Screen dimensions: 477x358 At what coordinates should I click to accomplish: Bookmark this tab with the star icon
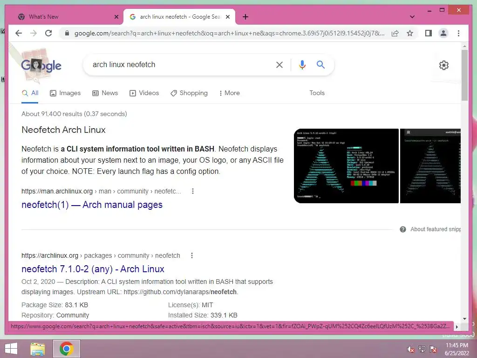tap(410, 33)
